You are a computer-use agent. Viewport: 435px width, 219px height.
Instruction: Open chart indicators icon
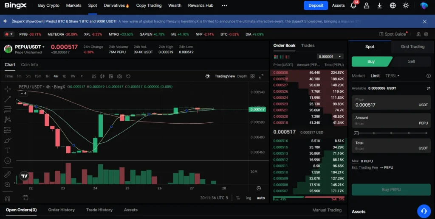tap(94, 76)
